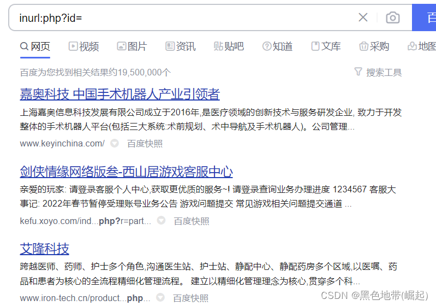Select the 网页 tab
436x306 pixels.
click(x=35, y=46)
